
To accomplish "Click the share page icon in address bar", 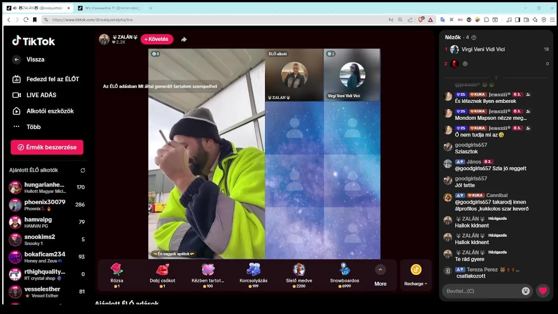I will pos(410,20).
